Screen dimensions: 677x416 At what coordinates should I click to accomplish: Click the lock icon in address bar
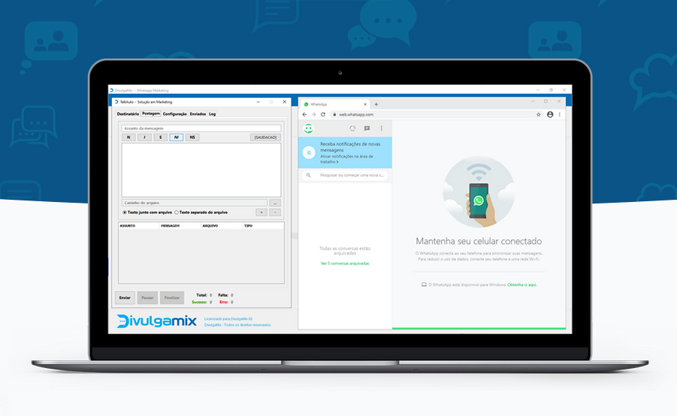[x=334, y=114]
